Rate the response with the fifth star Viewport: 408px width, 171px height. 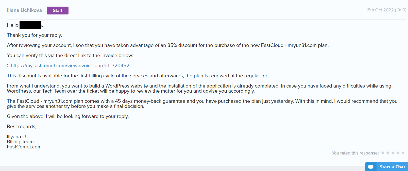(x=403, y=153)
